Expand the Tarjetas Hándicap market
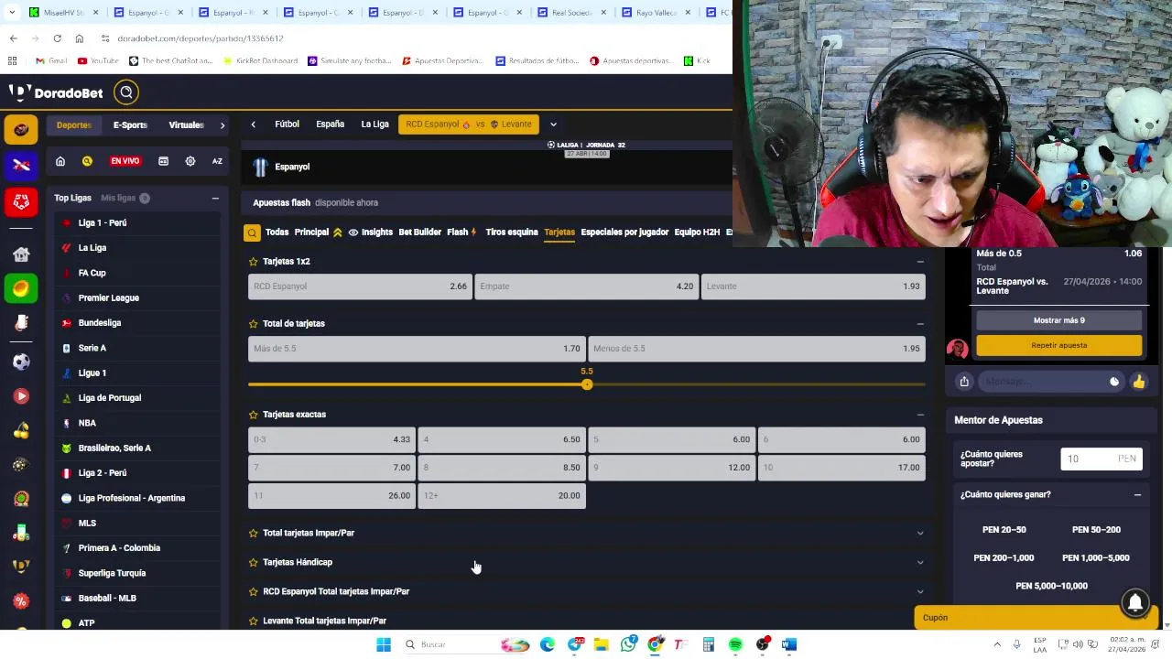The height and width of the screenshot is (659, 1172). click(920, 562)
